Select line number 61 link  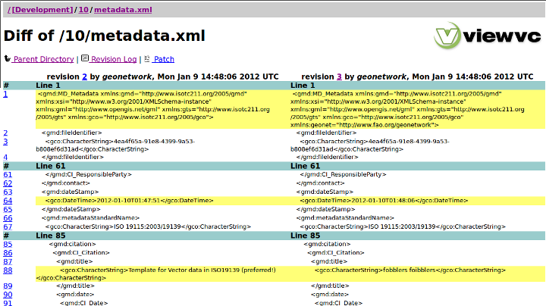pyautogui.click(x=8, y=174)
